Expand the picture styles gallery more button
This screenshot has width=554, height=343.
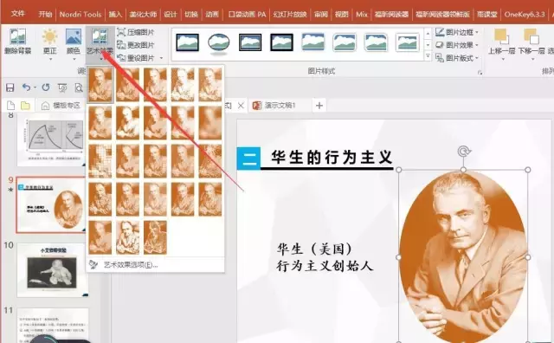click(x=428, y=56)
